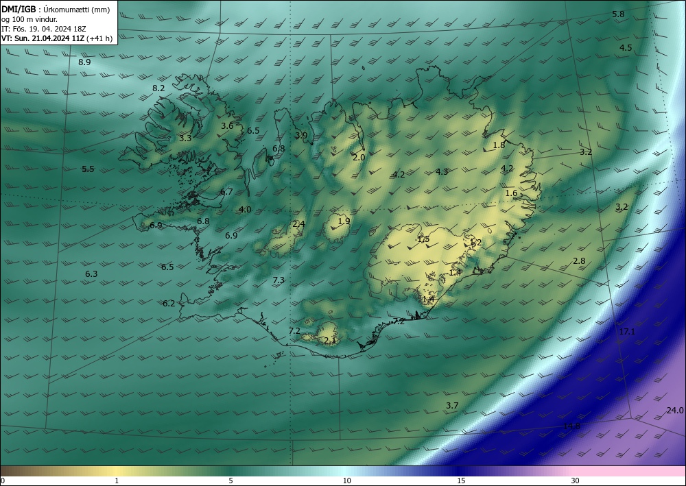Click the 6.7 value label
The width and height of the screenshot is (686, 486).
point(226,191)
